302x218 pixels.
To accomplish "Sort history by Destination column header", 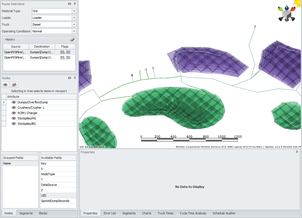I will (42, 46).
